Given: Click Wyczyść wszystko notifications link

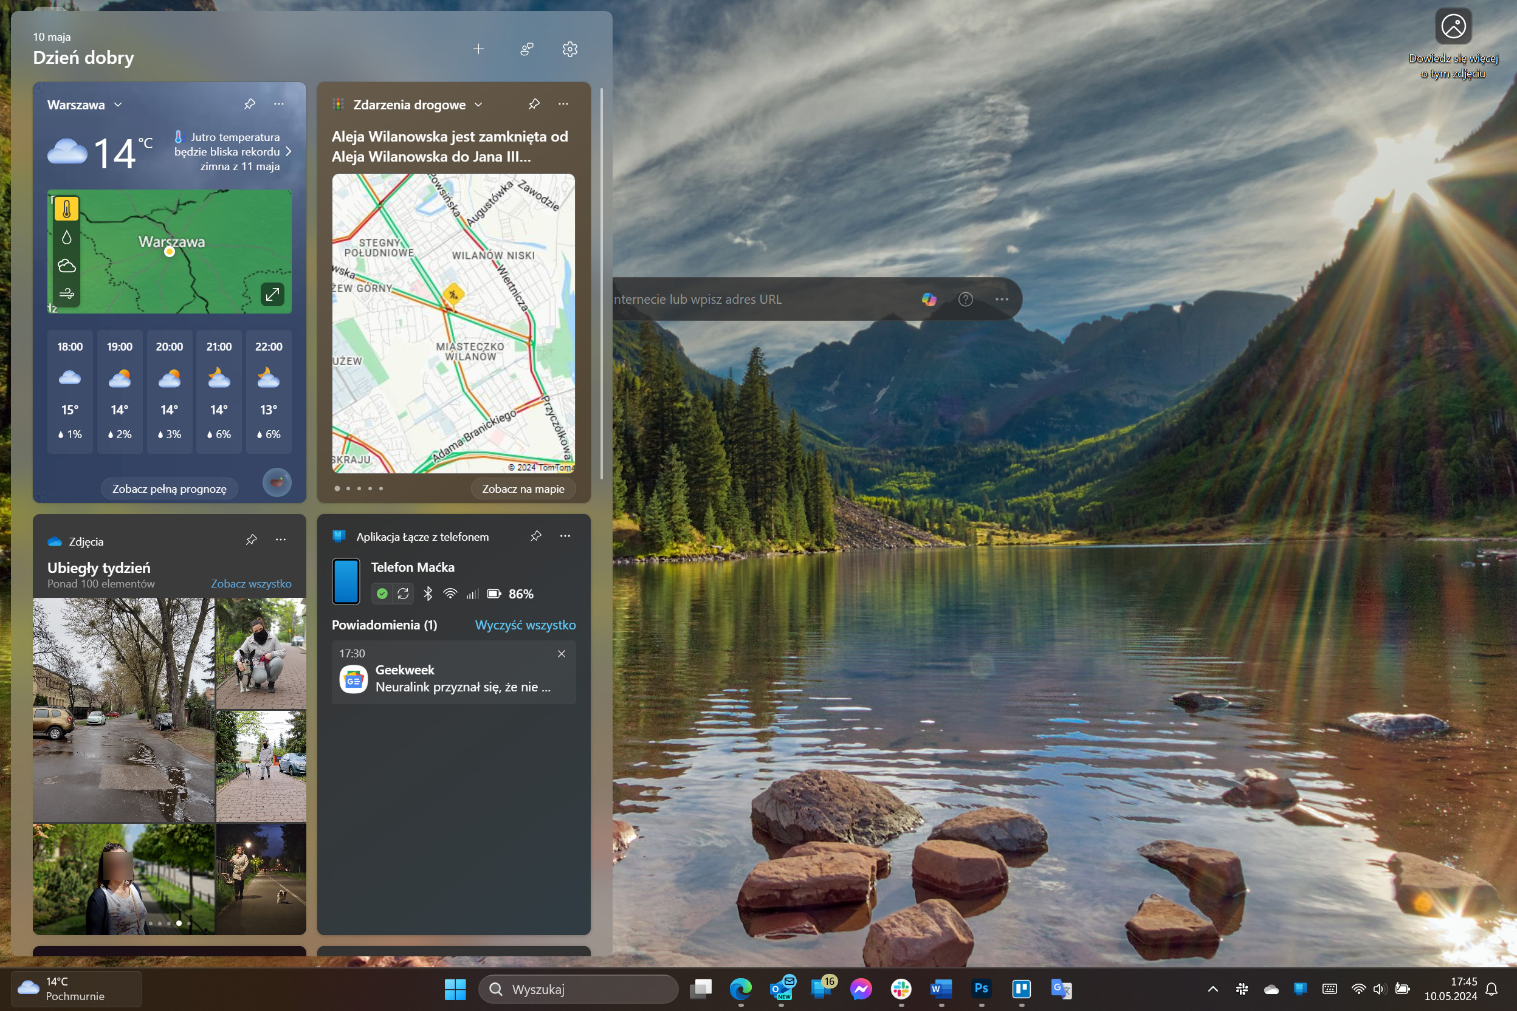Looking at the screenshot, I should [x=525, y=625].
